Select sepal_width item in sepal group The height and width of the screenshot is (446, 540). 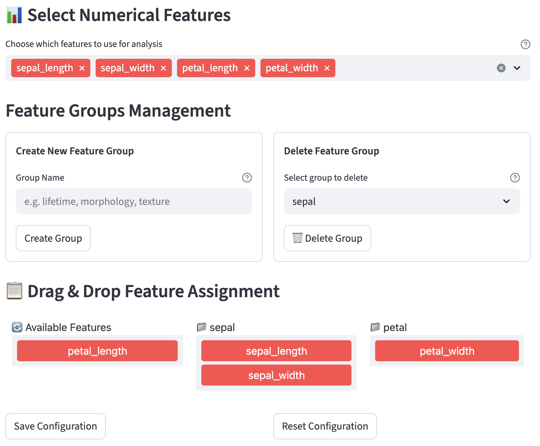(276, 375)
